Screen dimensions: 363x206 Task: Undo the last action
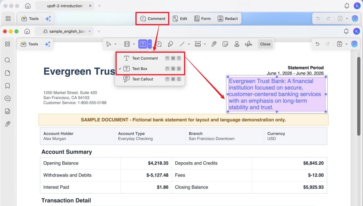click(317, 44)
